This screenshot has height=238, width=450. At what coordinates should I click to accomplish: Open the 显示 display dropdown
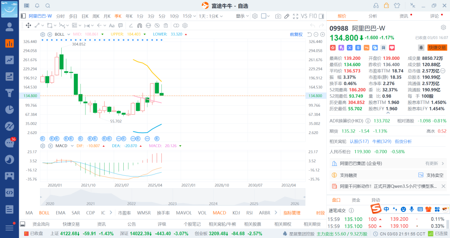(x=242, y=16)
